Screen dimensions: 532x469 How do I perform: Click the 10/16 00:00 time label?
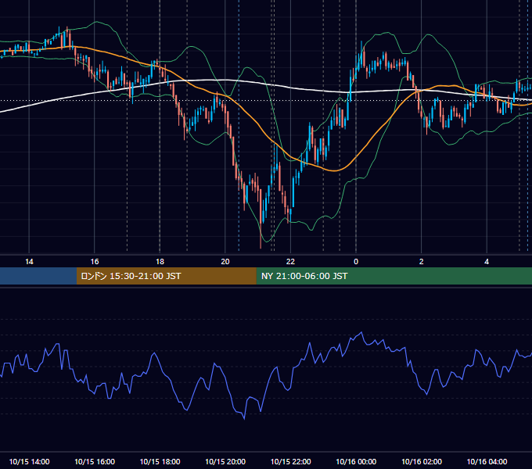(356, 461)
